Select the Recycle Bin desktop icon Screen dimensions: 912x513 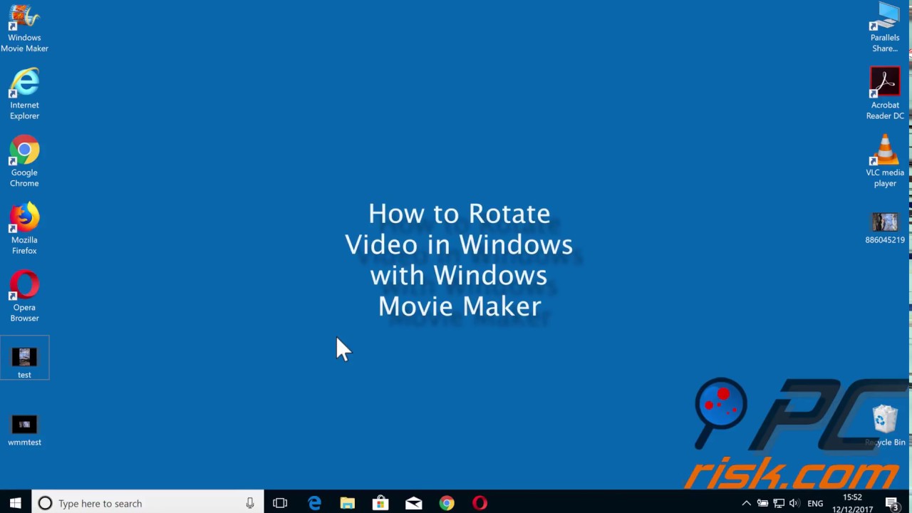885,425
